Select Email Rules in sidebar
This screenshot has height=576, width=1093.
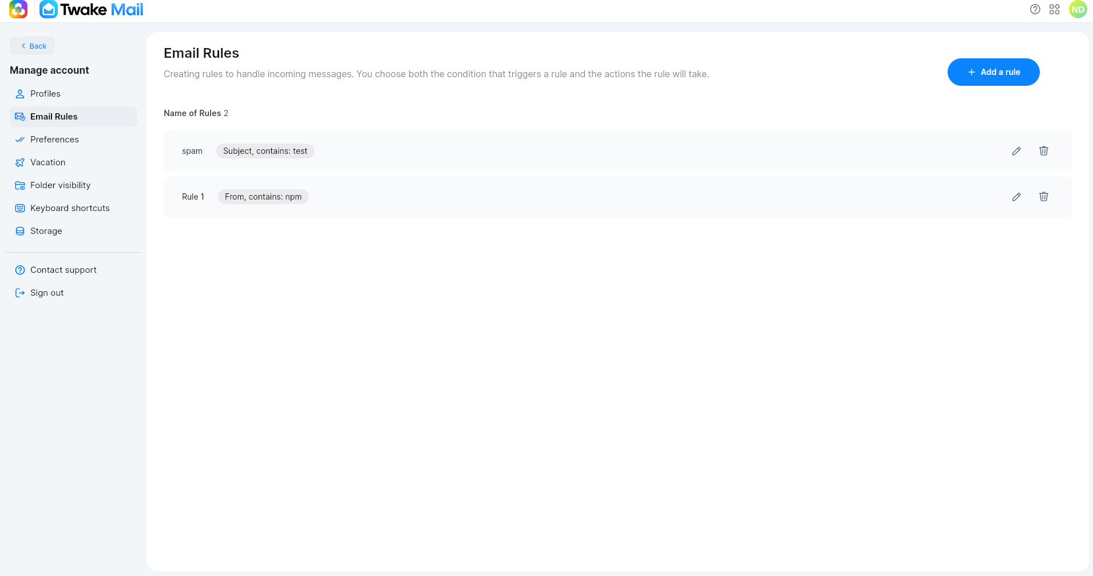73,117
